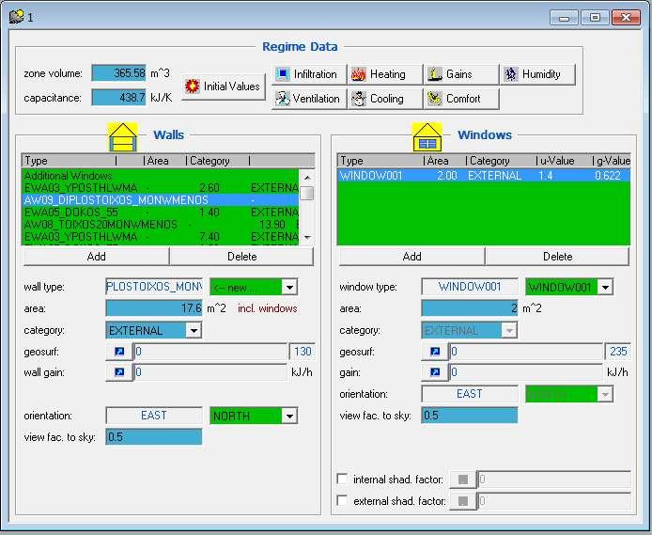The width and height of the screenshot is (652, 535).
Task: Click wall geosurf arrow button
Action: point(119,352)
